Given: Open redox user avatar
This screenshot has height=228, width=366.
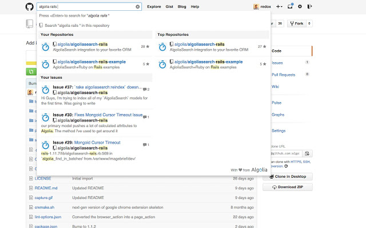Looking at the screenshot, I should [x=256, y=7].
